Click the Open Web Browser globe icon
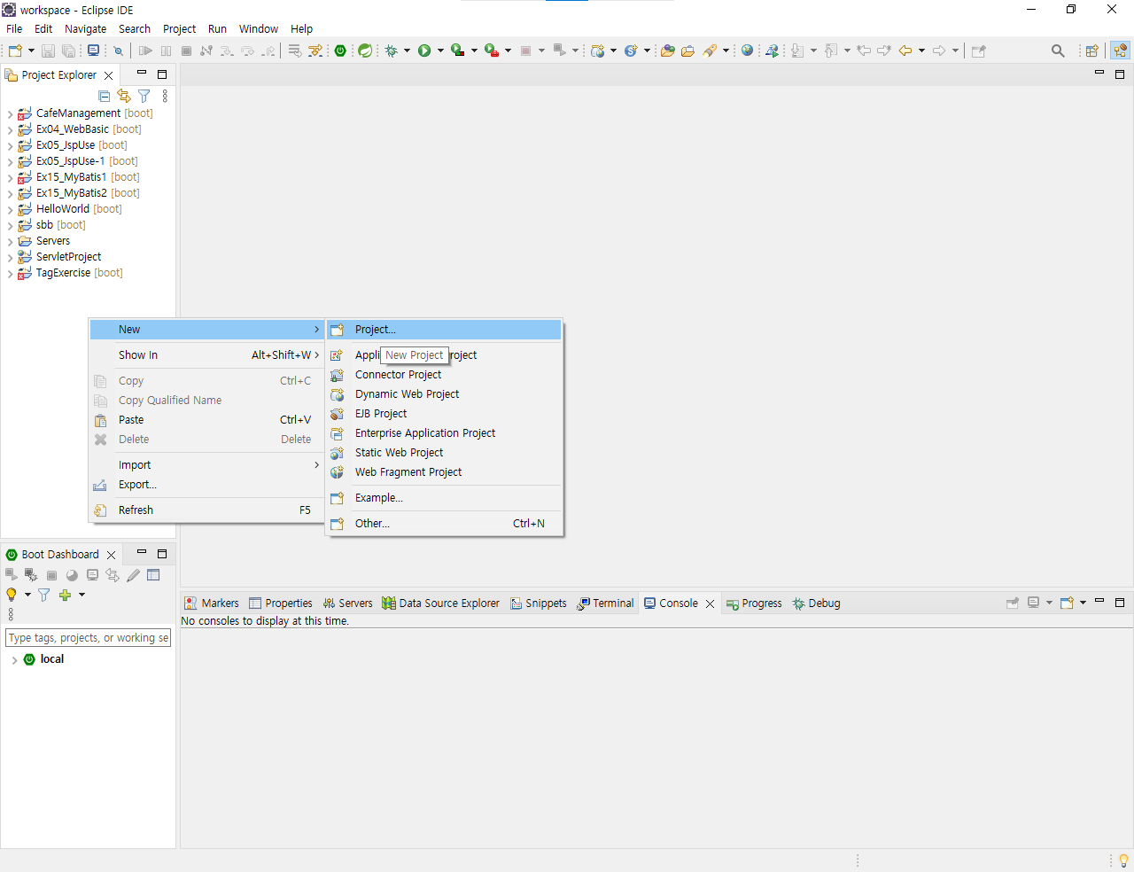 [x=748, y=51]
